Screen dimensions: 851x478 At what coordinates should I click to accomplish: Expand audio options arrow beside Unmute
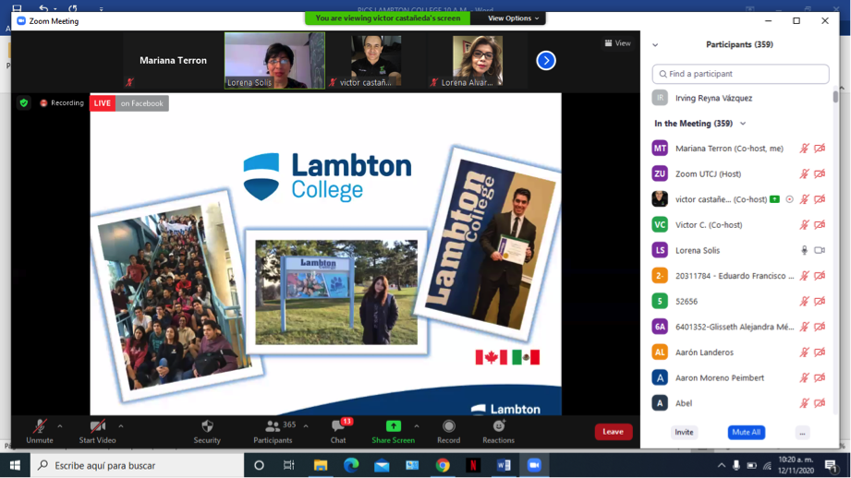click(60, 426)
